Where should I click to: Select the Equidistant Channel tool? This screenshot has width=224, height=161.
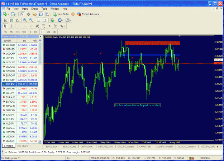(37, 26)
